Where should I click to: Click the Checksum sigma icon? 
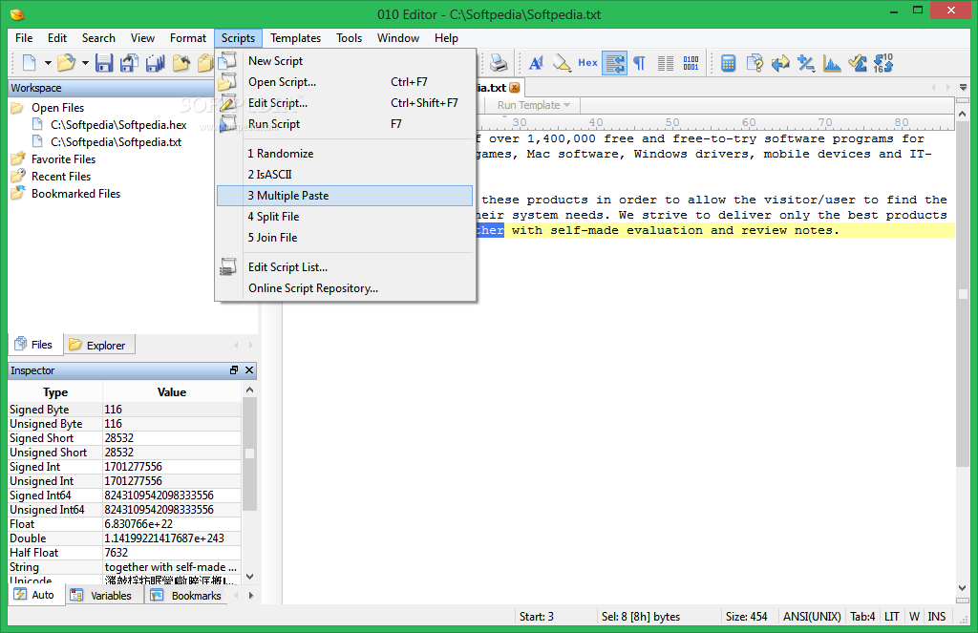pyautogui.click(x=858, y=63)
